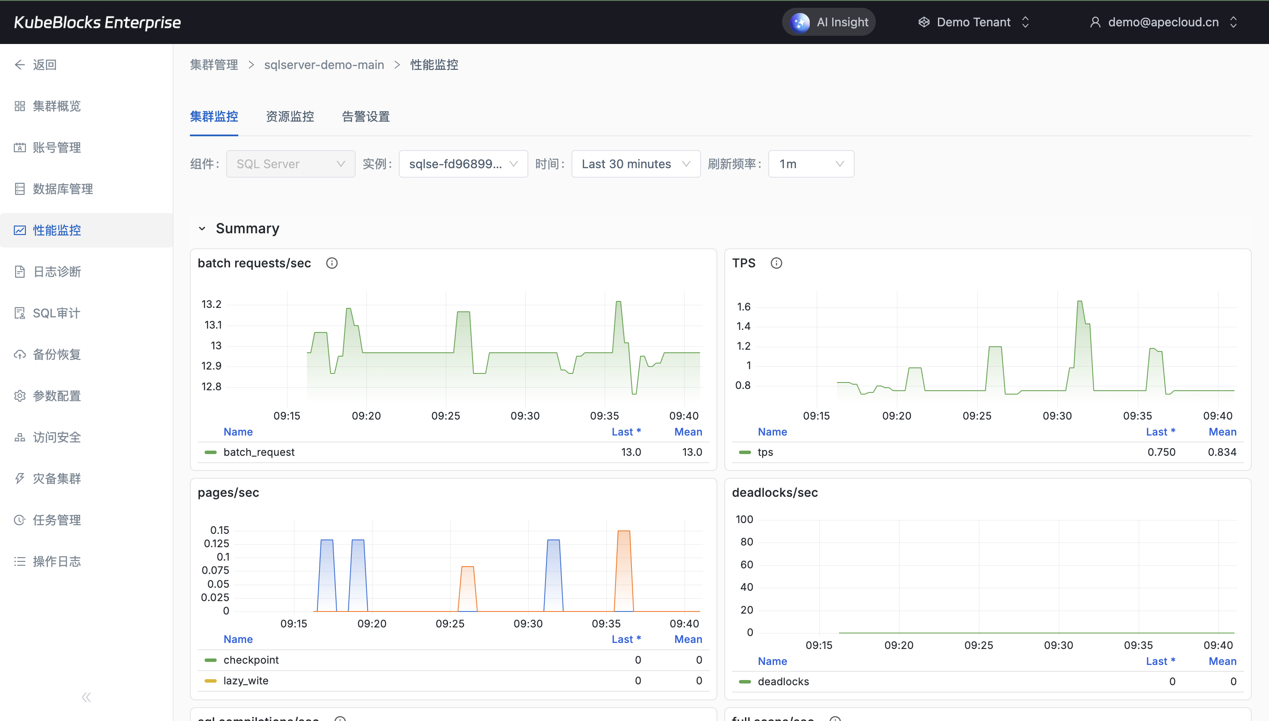The width and height of the screenshot is (1269, 721).
Task: Open 备份恢复 backup restore in sidebar
Action: click(57, 354)
